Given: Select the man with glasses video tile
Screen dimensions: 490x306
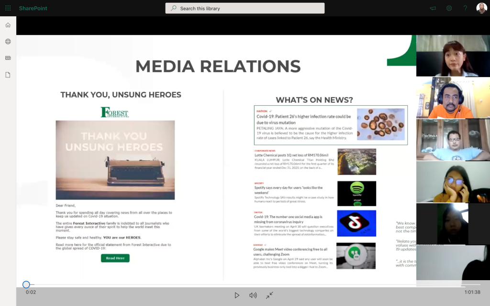Looking at the screenshot, I should click(x=453, y=140).
